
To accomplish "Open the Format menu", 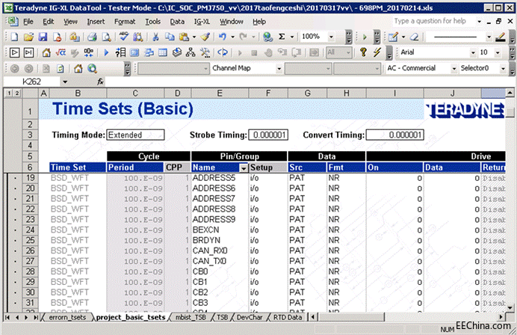I will 125,22.
